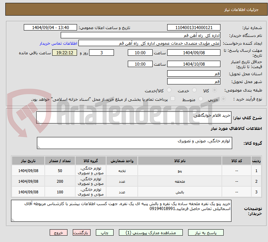Click the گروه کالا column header in table

[x=91, y=161]
